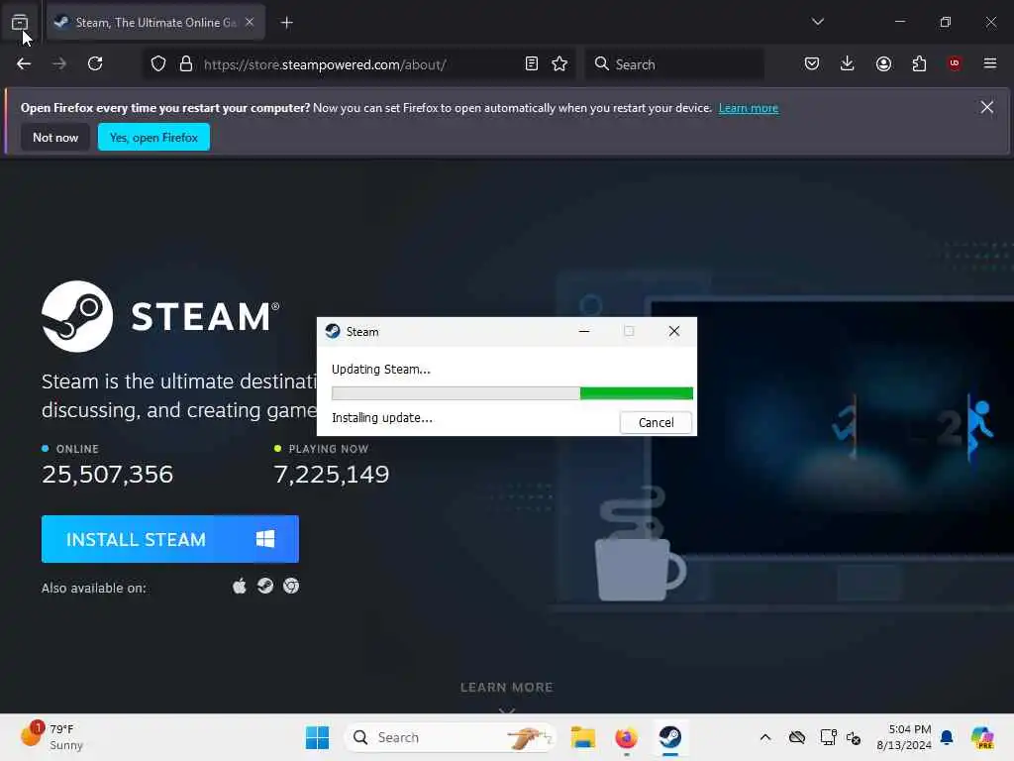Bookmark this page with the star

(559, 64)
